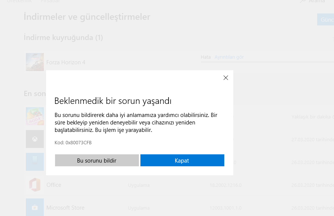Screen dimensions: 334x216
Task: Click the Güncelleştirmeleri al button top right
Action: point(326,19)
